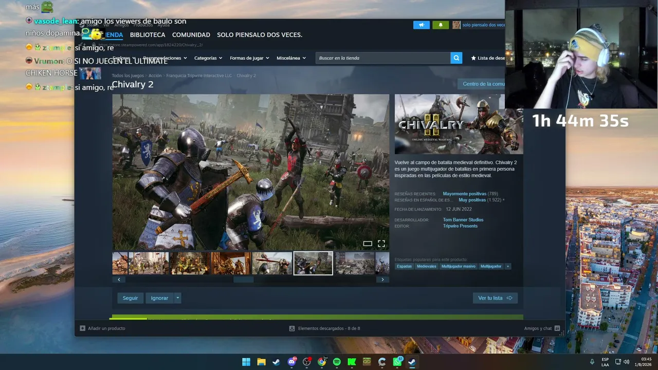Select the Multijugador tag
The height and width of the screenshot is (370, 658).
click(x=491, y=266)
